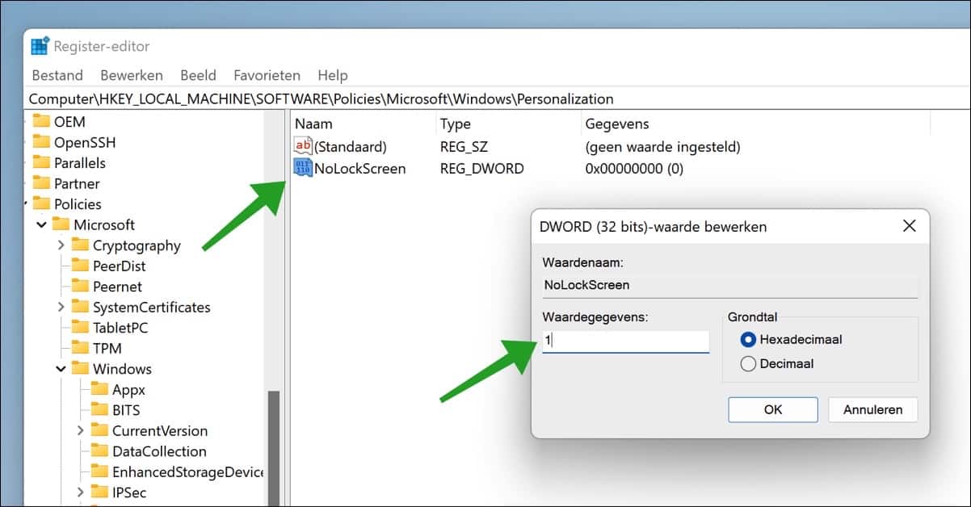Click the Cryptography folder icon
The width and height of the screenshot is (971, 507).
tap(80, 245)
